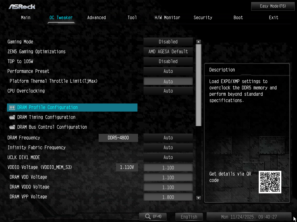Screen dimensions: 297x222
Task: Switch to Easy Mode (F6)
Action: [273, 6]
